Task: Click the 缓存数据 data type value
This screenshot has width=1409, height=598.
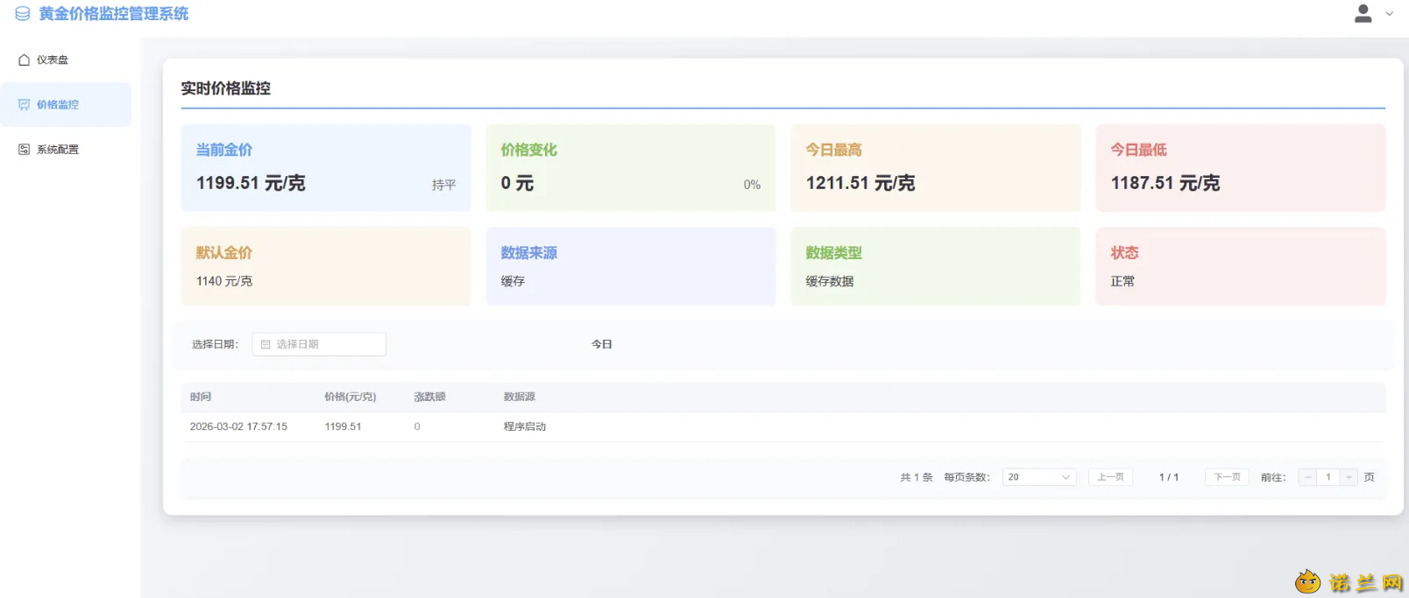Action: (x=830, y=282)
